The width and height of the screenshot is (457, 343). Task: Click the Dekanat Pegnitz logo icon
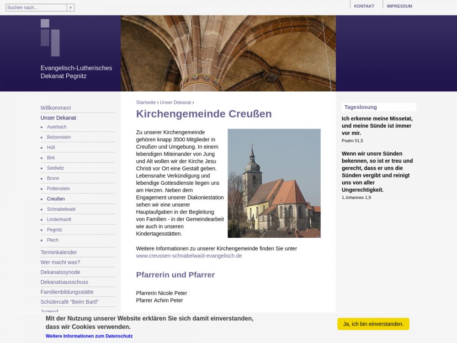[x=50, y=38]
